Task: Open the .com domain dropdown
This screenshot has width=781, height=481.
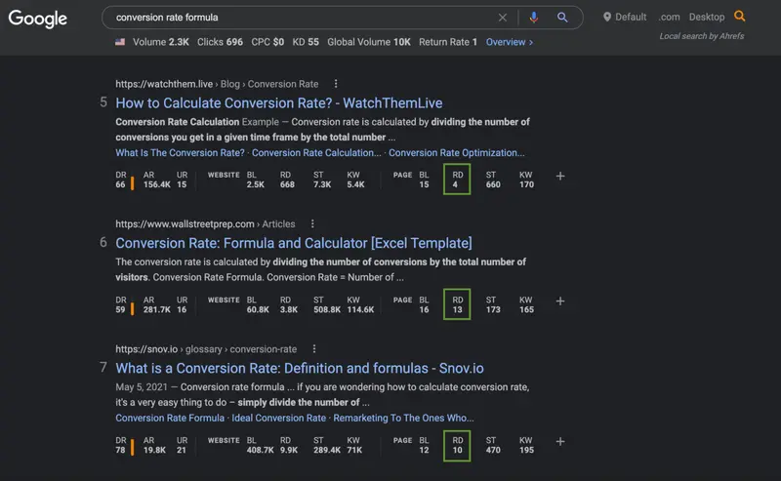Action: (669, 17)
